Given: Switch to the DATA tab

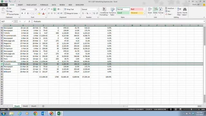Looking at the screenshot, I should click(x=54, y=5).
